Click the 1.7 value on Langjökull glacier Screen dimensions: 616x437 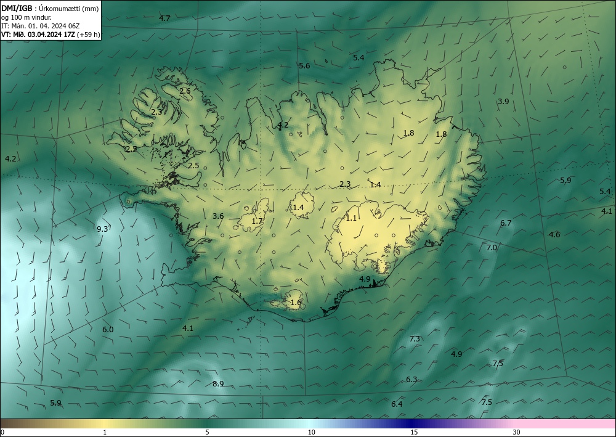click(256, 221)
